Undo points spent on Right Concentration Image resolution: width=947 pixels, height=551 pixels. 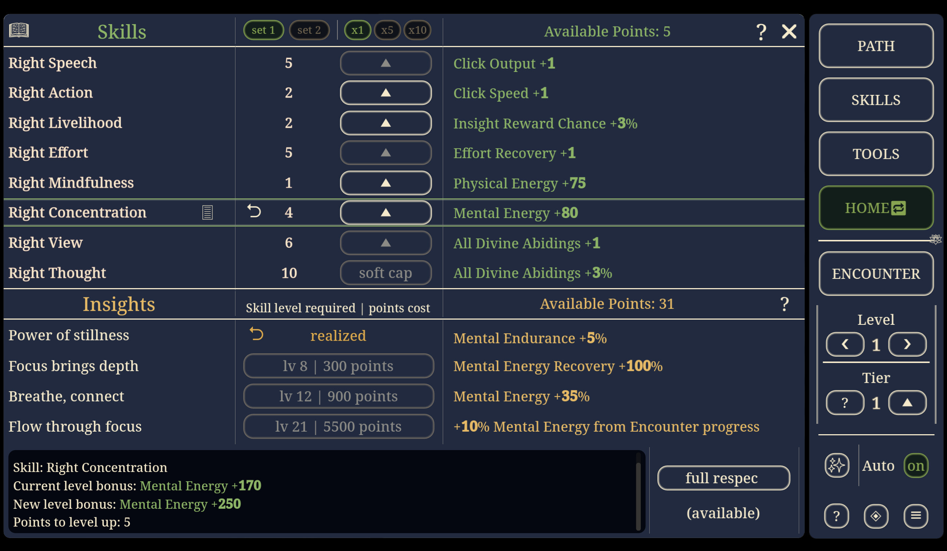(x=255, y=212)
